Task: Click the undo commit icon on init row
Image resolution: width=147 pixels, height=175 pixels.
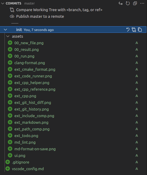Action: point(128,30)
